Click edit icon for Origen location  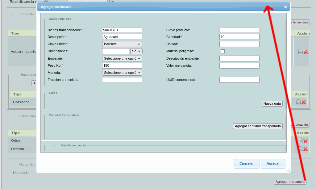coord(300,141)
